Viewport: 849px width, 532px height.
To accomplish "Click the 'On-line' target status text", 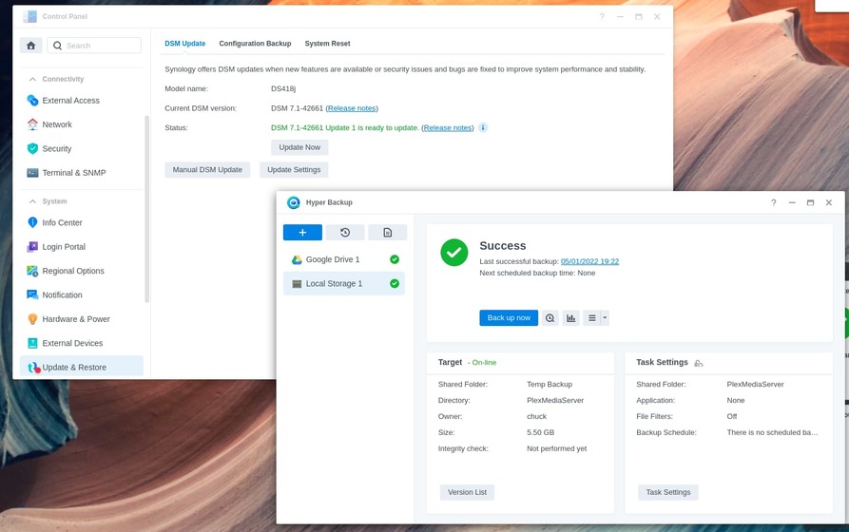I will (x=484, y=363).
